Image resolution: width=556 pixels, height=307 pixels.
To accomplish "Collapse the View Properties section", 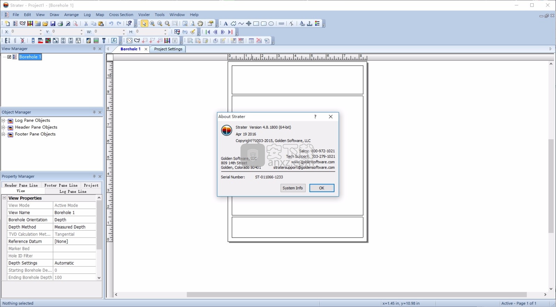I will (5, 198).
